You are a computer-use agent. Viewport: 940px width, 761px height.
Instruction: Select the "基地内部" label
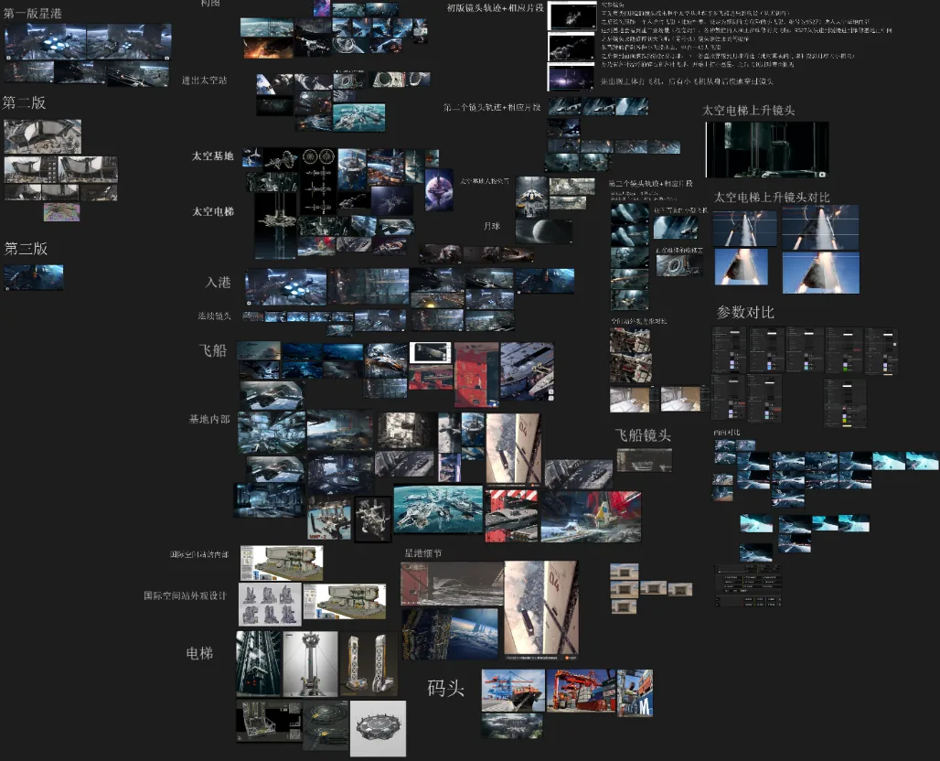209,419
